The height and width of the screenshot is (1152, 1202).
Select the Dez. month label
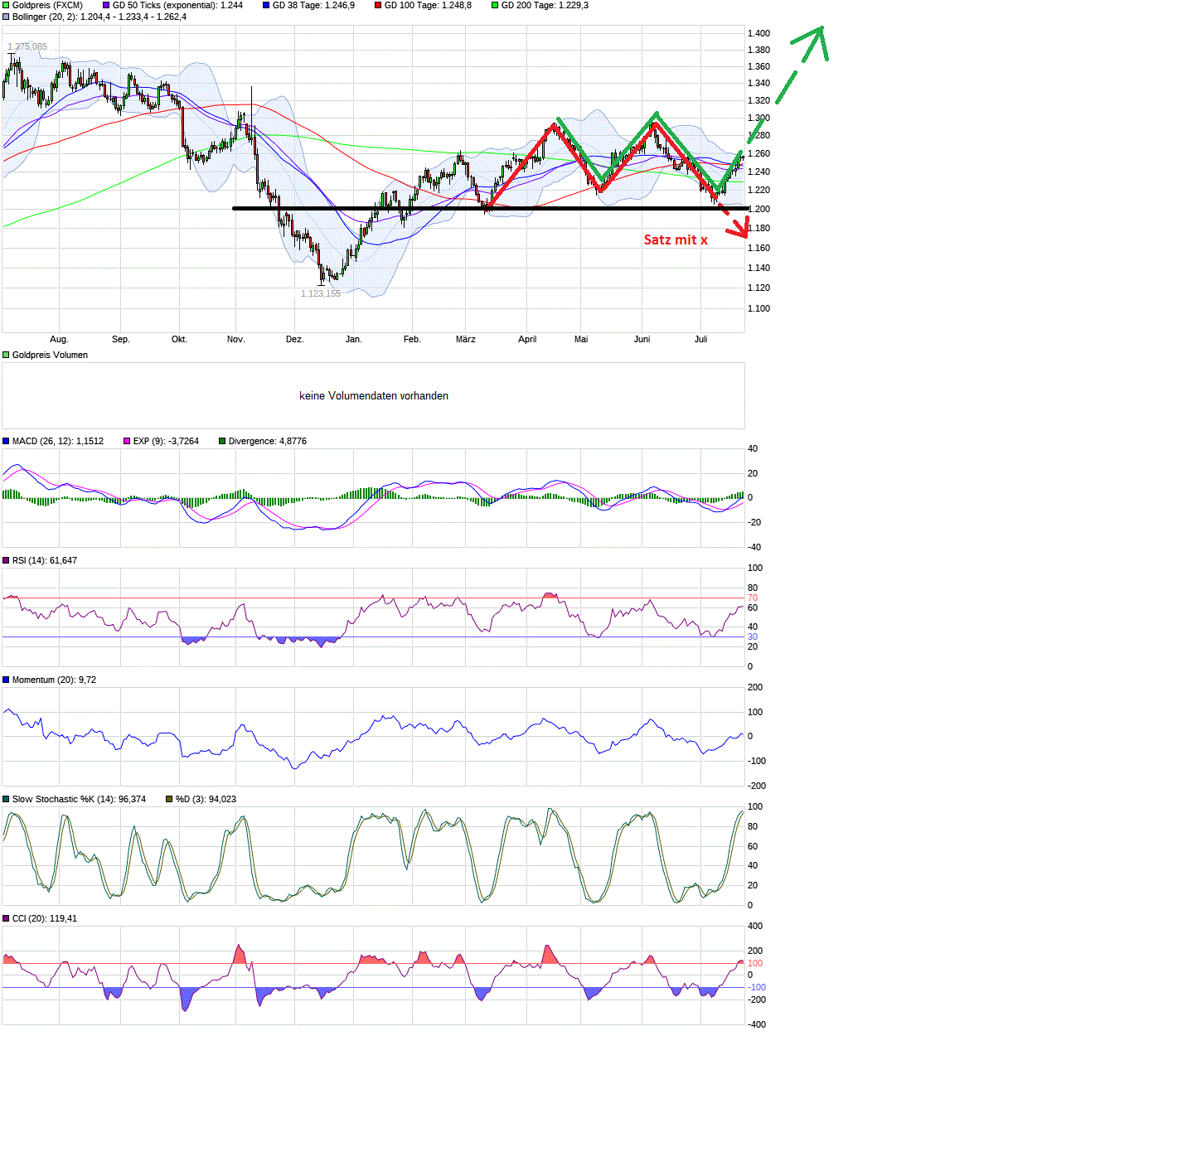294,339
